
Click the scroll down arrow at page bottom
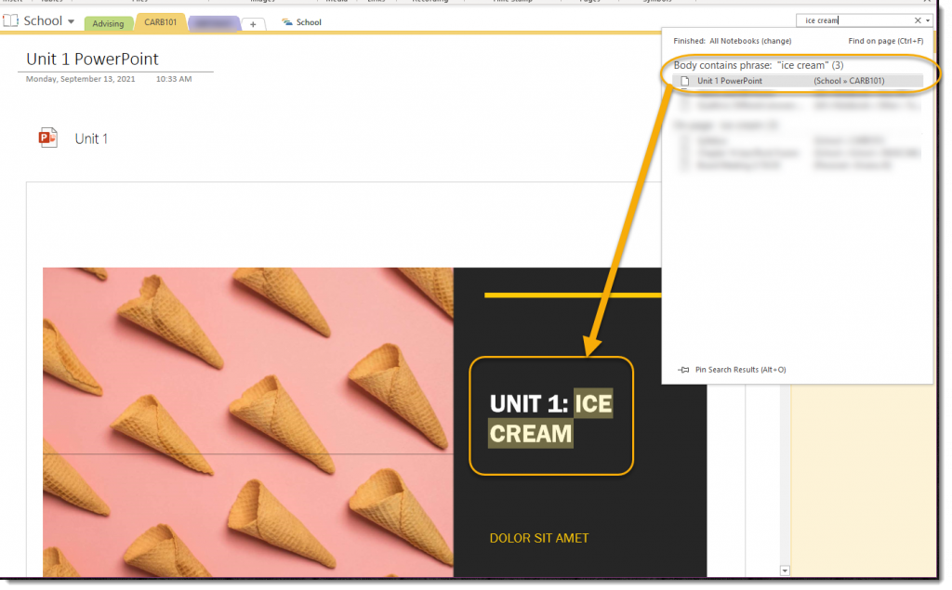(x=785, y=570)
